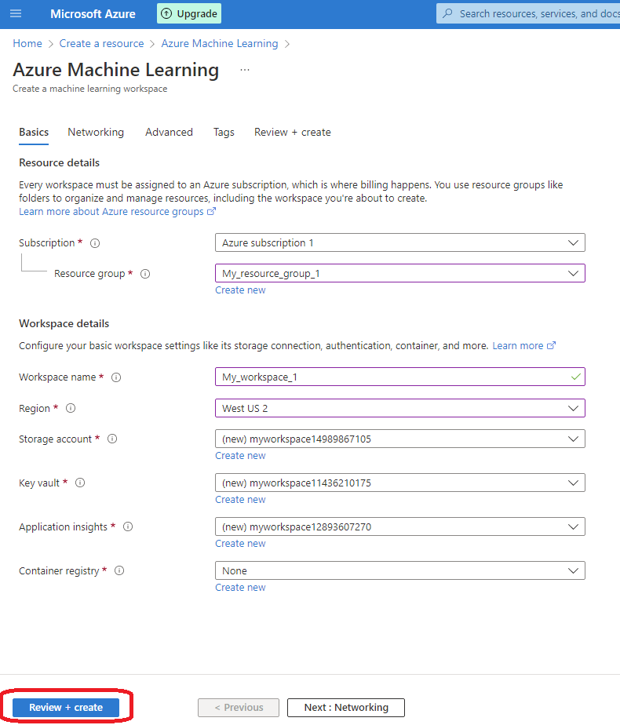Open the Container registry dropdown
620x725 pixels.
coord(400,570)
